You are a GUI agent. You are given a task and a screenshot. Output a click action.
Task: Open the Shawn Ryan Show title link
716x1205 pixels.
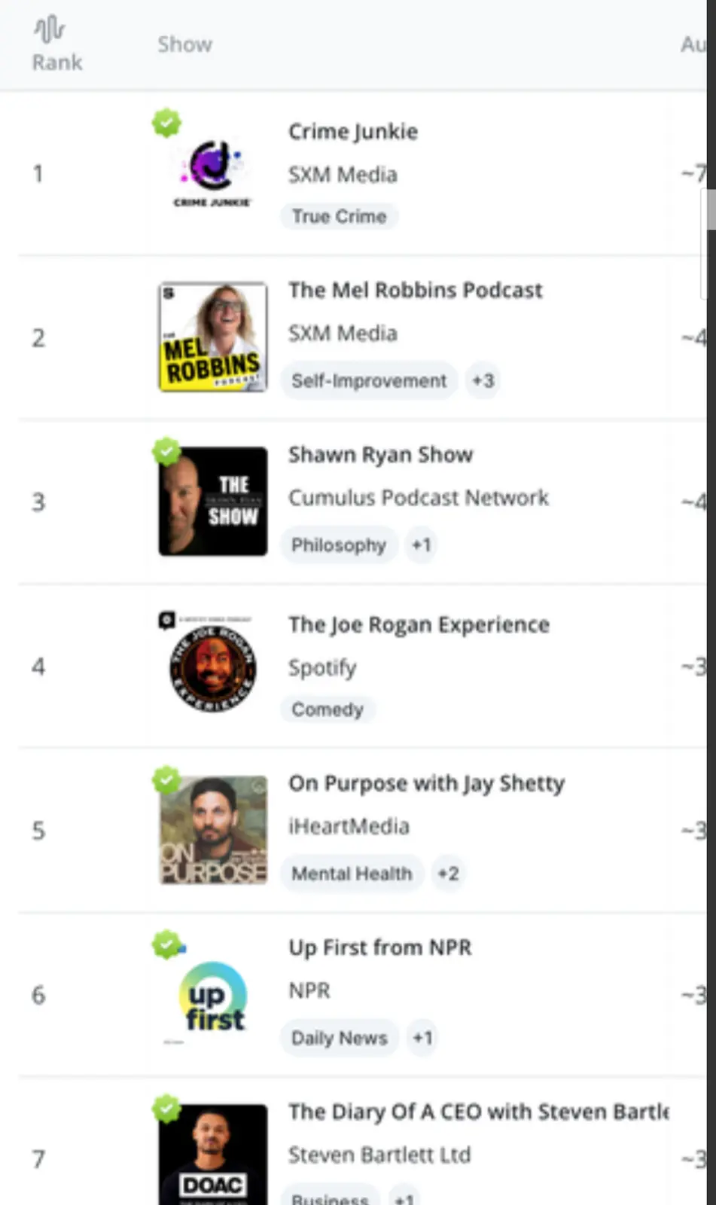[380, 455]
